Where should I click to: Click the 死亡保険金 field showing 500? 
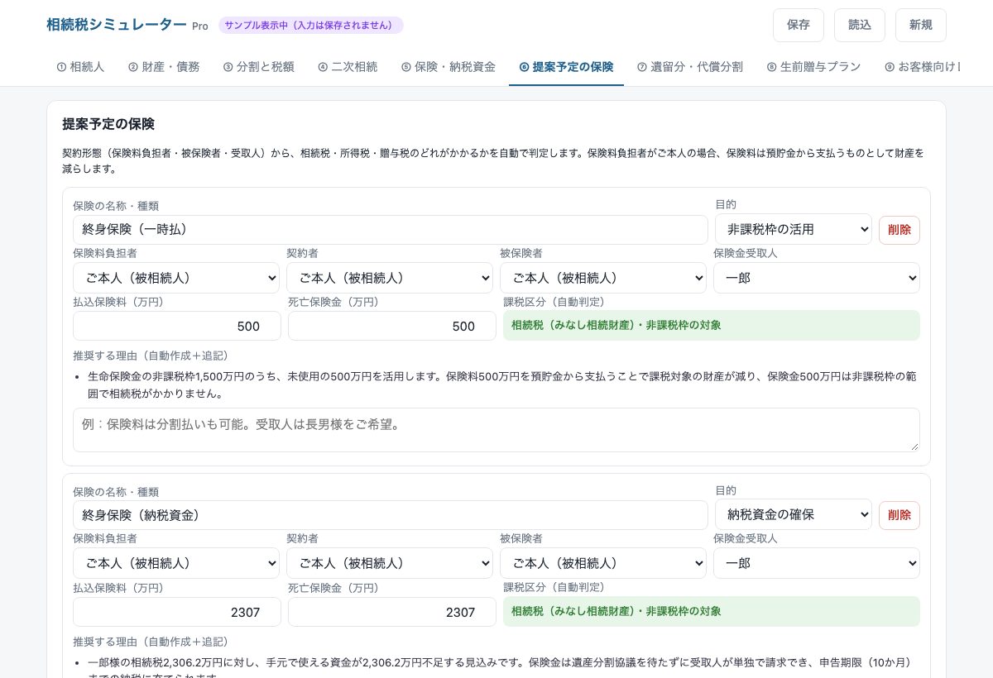pos(392,326)
